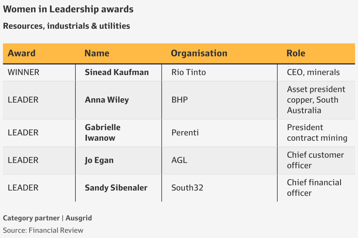The width and height of the screenshot is (358, 238).
Task: Select the name Jo Egan
Action: coord(99,160)
